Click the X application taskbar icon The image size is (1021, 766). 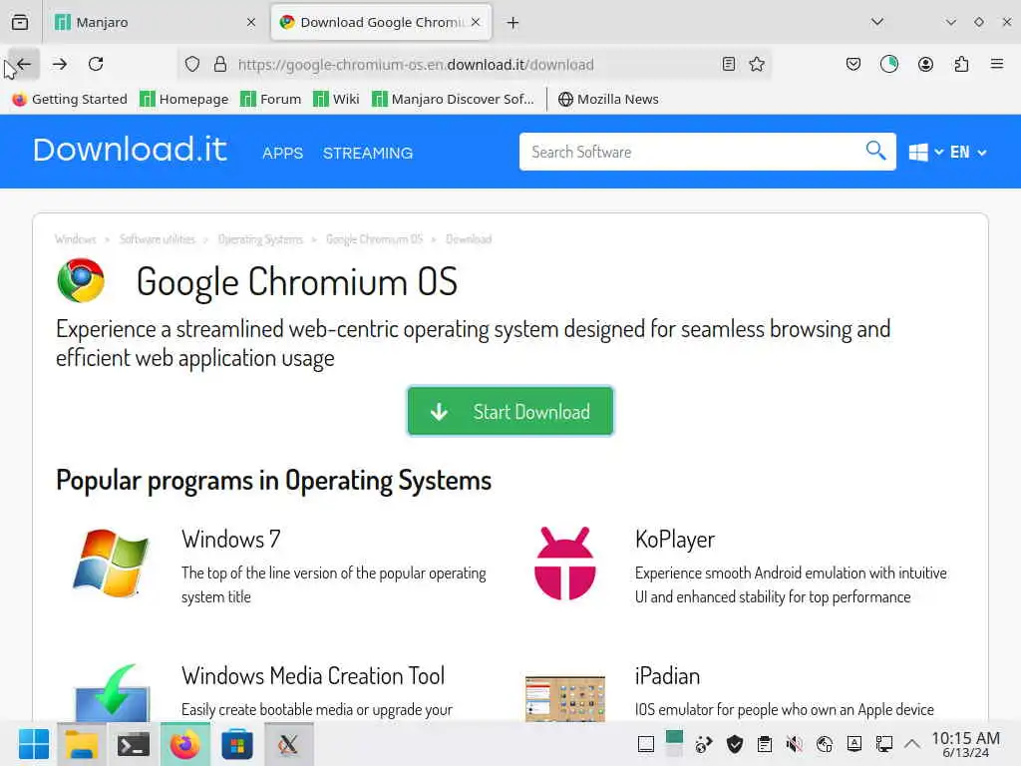click(288, 744)
